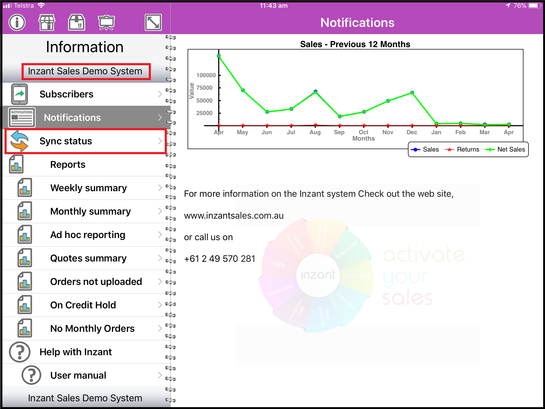Tap the Inzant Sales Demo System header label
This screenshot has width=545, height=409.
coord(85,71)
